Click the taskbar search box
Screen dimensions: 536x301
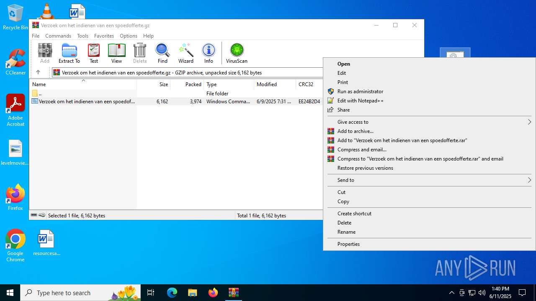pos(80,293)
